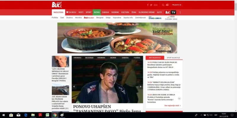Select the Info najnovije tab
The image size is (237, 118).
[x=155, y=58]
